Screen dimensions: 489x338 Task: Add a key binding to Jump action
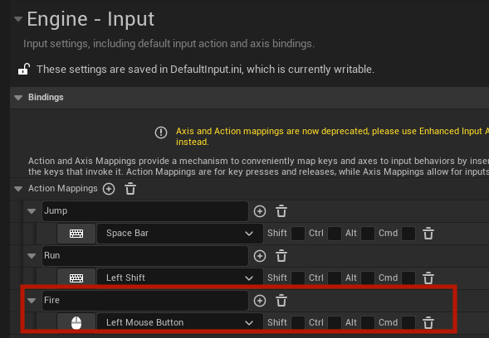coord(260,211)
